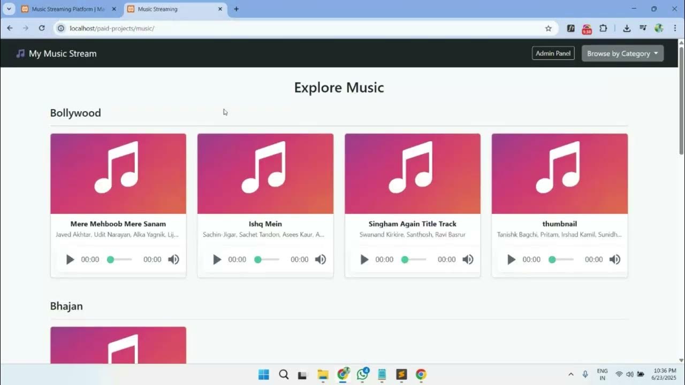This screenshot has width=685, height=385.
Task: Click the Bhajan category heading
Action: 66,306
